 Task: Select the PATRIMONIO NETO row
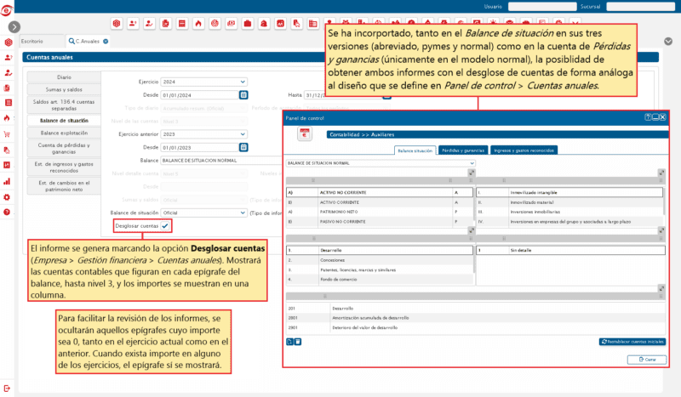379,212
